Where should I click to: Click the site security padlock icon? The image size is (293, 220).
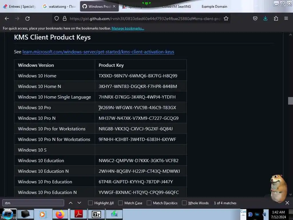coord(65,18)
